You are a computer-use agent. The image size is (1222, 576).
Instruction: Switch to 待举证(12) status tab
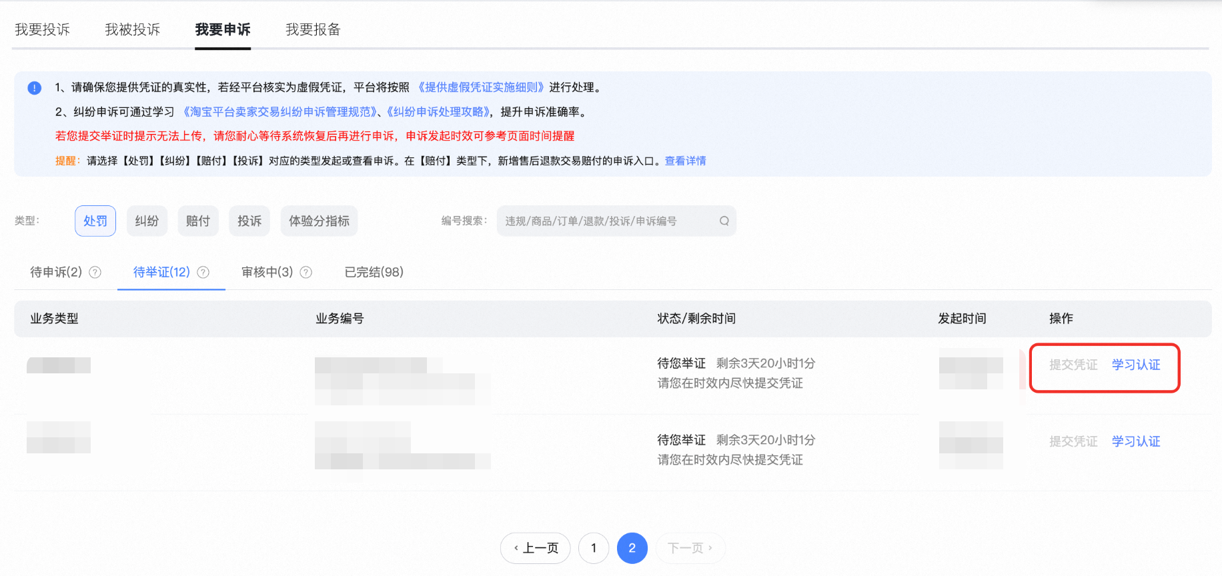click(x=161, y=272)
